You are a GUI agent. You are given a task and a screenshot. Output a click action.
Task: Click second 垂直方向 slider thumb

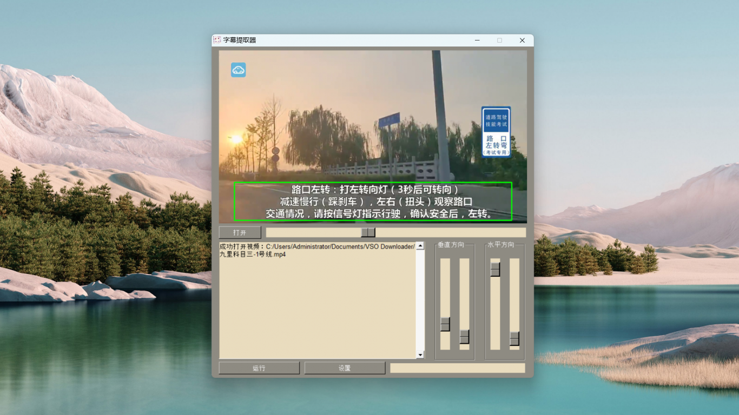point(464,337)
